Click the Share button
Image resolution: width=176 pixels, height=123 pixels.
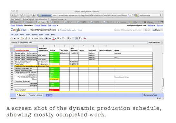157,30
